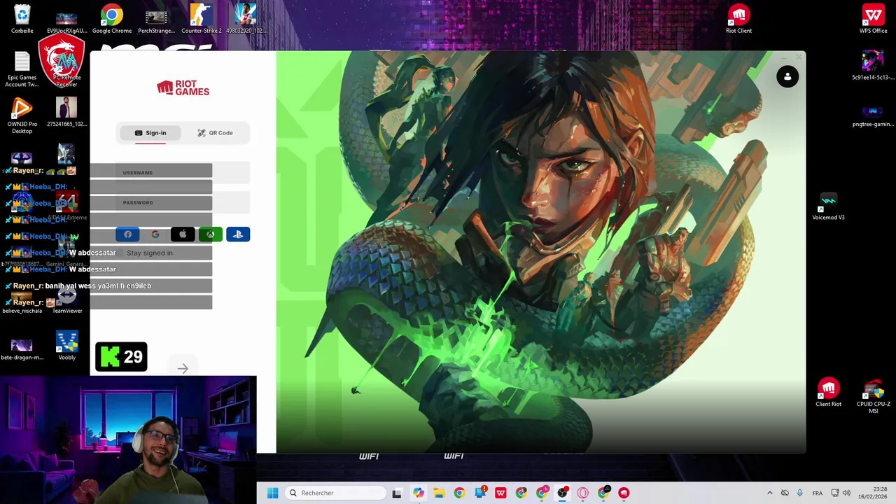Open the Windows Start menu
This screenshot has width=896, height=504.
click(272, 493)
